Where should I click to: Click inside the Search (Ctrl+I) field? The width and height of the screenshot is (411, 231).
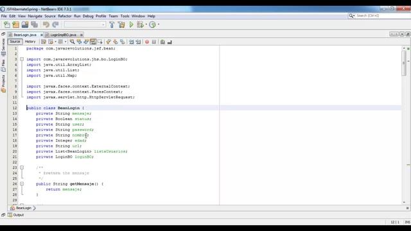point(383,15)
